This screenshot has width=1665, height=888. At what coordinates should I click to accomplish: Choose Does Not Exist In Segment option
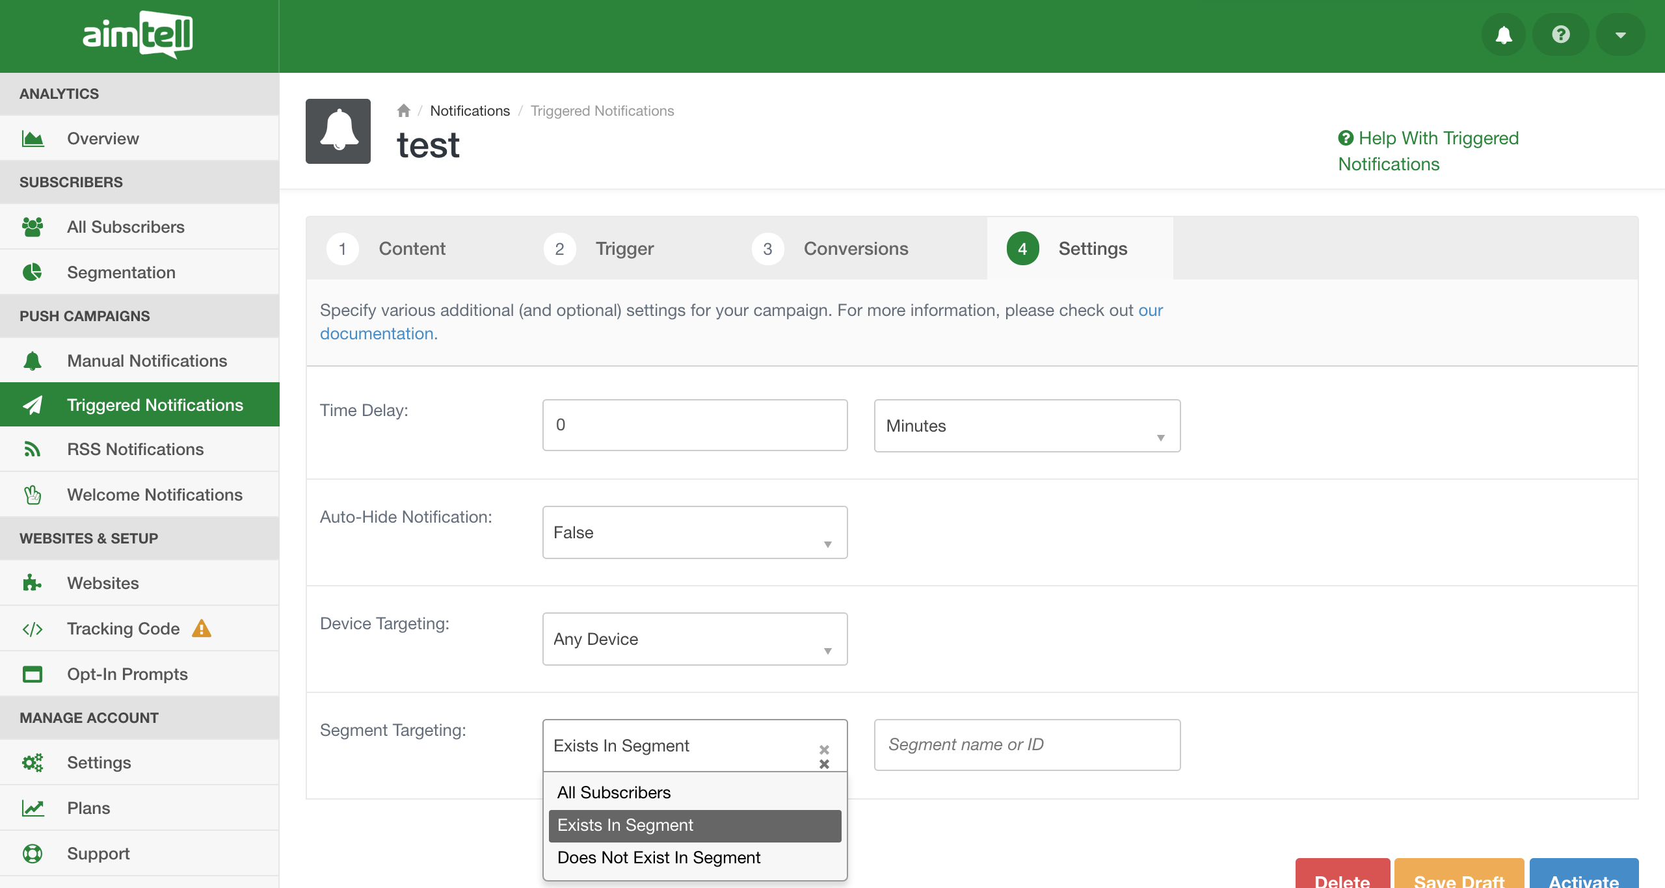(x=658, y=857)
